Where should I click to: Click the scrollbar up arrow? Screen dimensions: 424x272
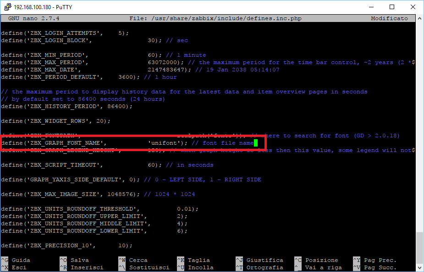(x=419, y=18)
